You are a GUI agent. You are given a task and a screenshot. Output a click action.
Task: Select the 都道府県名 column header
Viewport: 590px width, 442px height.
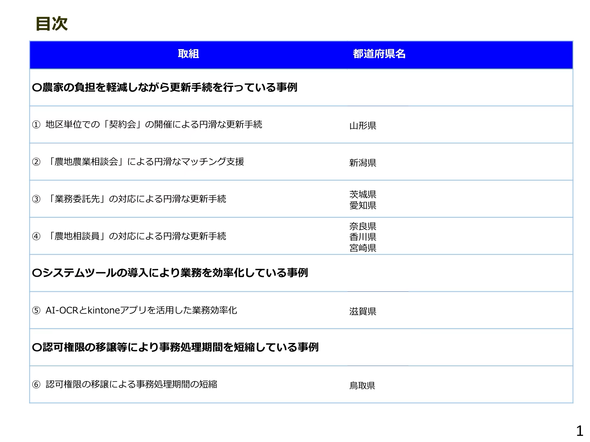pyautogui.click(x=379, y=54)
